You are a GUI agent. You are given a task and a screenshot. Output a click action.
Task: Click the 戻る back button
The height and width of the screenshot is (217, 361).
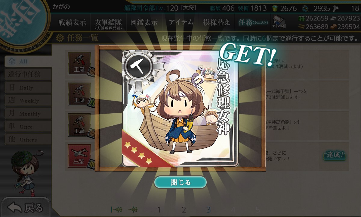[x=26, y=207]
